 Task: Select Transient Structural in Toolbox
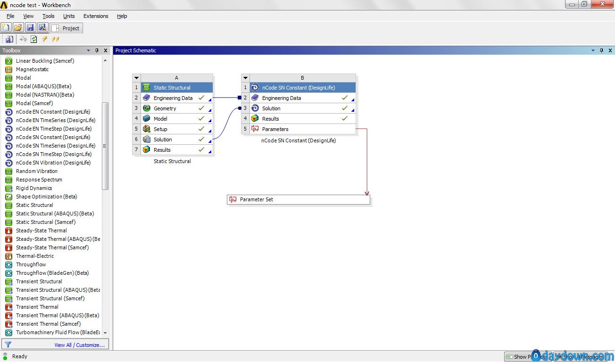pyautogui.click(x=39, y=281)
